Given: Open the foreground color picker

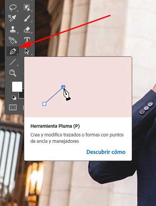Looking at the screenshot, I should pos(17,87).
